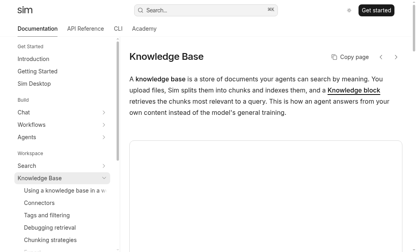
Task: Click the sidebar scroll-down arrow
Action: tap(118, 250)
